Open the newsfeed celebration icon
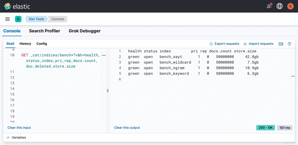The image size is (298, 145). click(269, 6)
